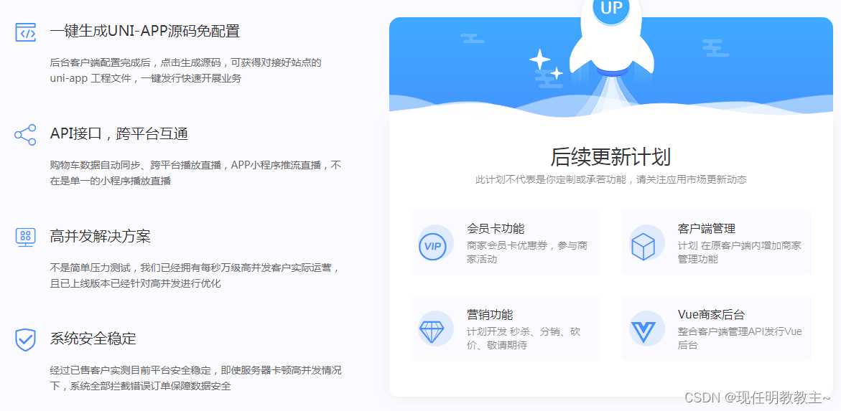Click the heading 系统安全稳定
This screenshot has width=841, height=411.
point(93,339)
